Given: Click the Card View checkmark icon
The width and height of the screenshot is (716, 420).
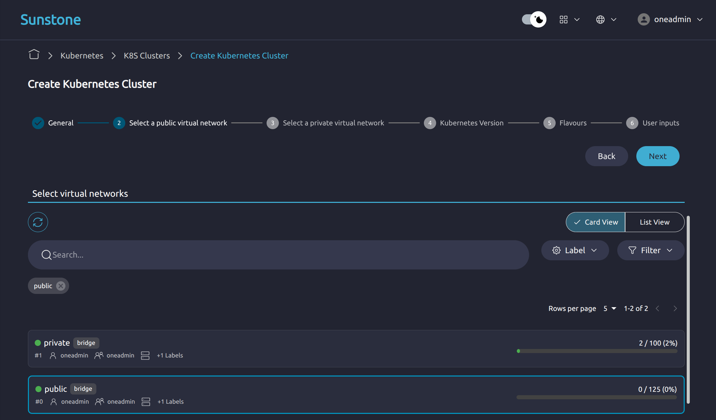Looking at the screenshot, I should [x=577, y=222].
